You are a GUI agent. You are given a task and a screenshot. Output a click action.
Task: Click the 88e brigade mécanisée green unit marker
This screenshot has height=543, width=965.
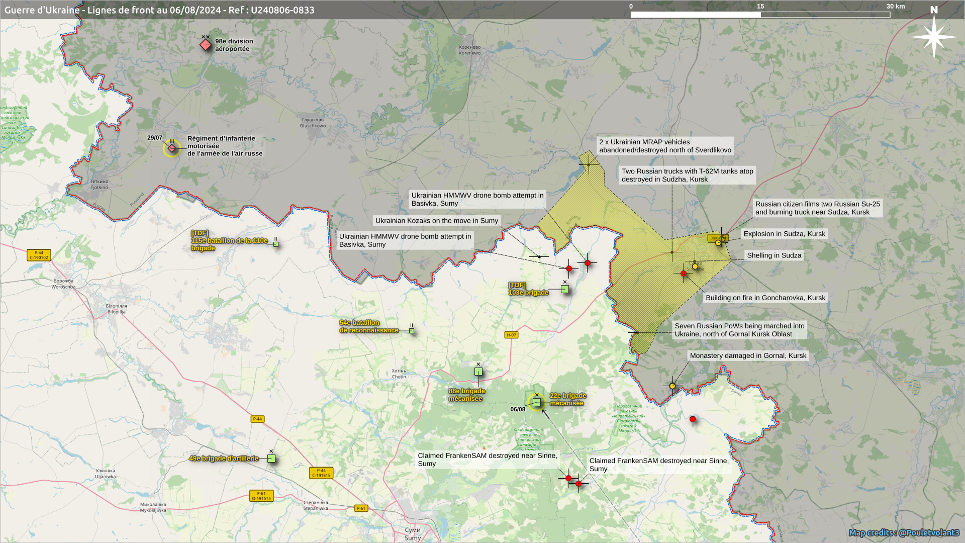(478, 372)
